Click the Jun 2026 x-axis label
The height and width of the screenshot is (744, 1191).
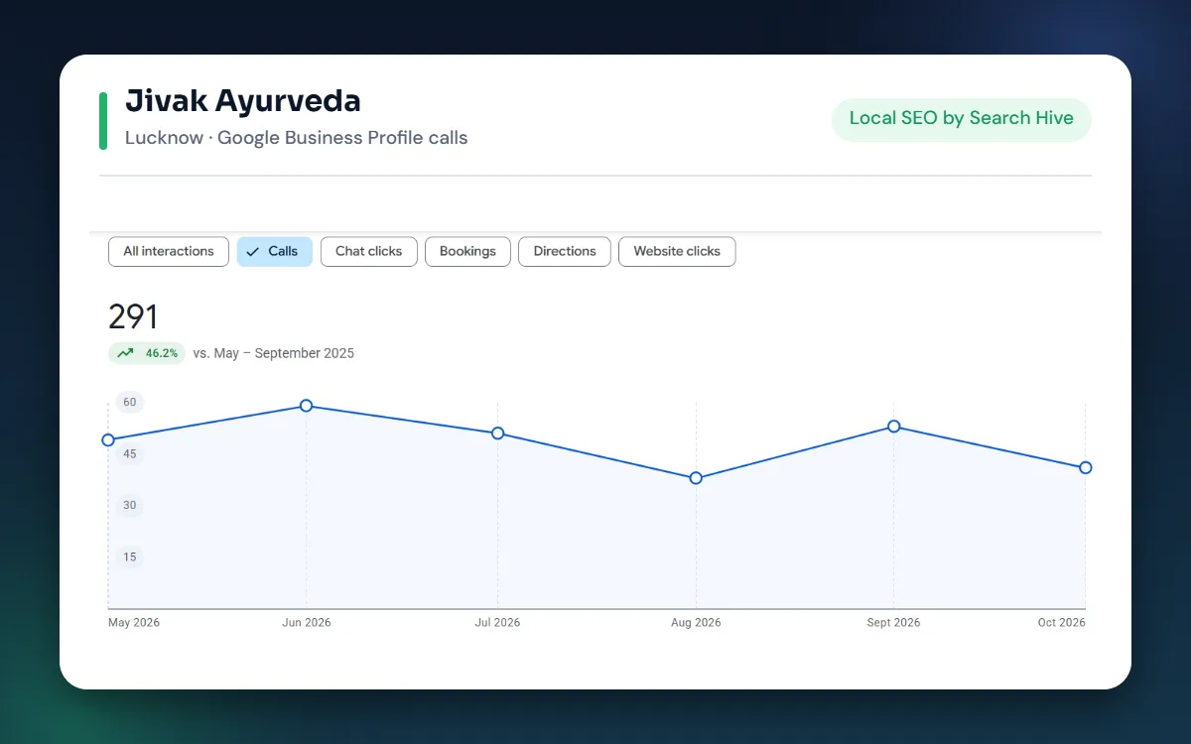(307, 623)
